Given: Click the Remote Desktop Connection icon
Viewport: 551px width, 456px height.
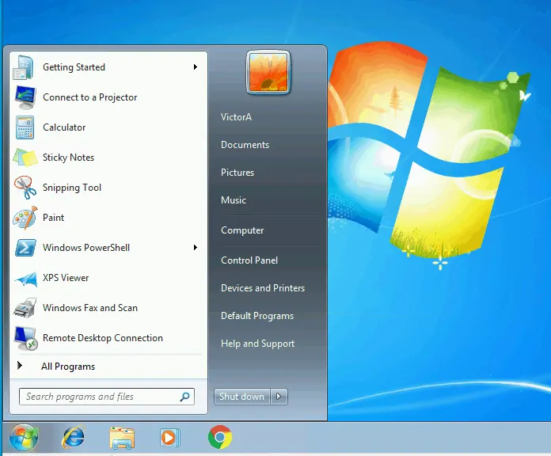Looking at the screenshot, I should click(x=25, y=338).
